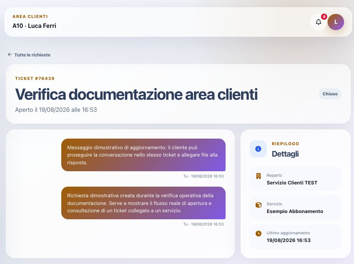The height and width of the screenshot is (264, 354).
Task: Click timestamp under the Richiesta dimostrativa message
Action: pos(204,224)
